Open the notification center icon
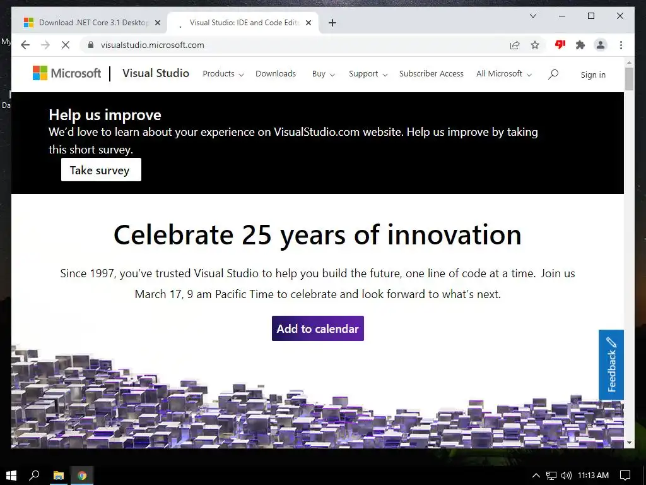Viewport: 646px width, 485px height. pyautogui.click(x=625, y=476)
